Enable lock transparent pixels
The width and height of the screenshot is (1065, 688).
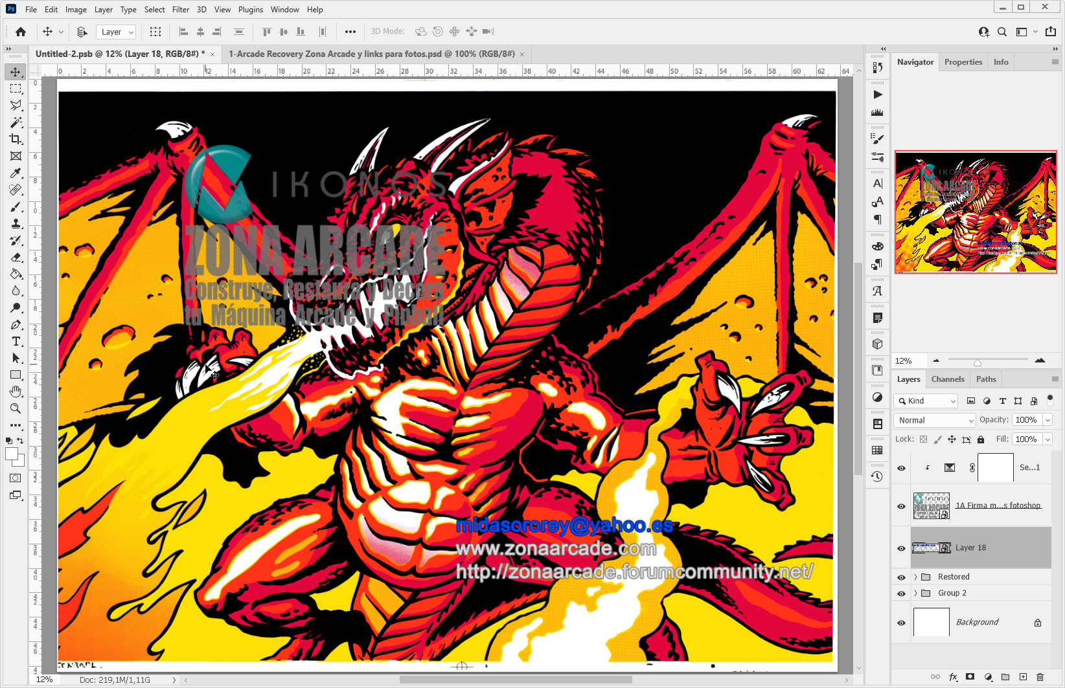922,439
